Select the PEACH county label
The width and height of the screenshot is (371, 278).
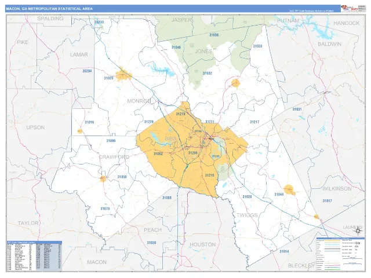pos(153,230)
